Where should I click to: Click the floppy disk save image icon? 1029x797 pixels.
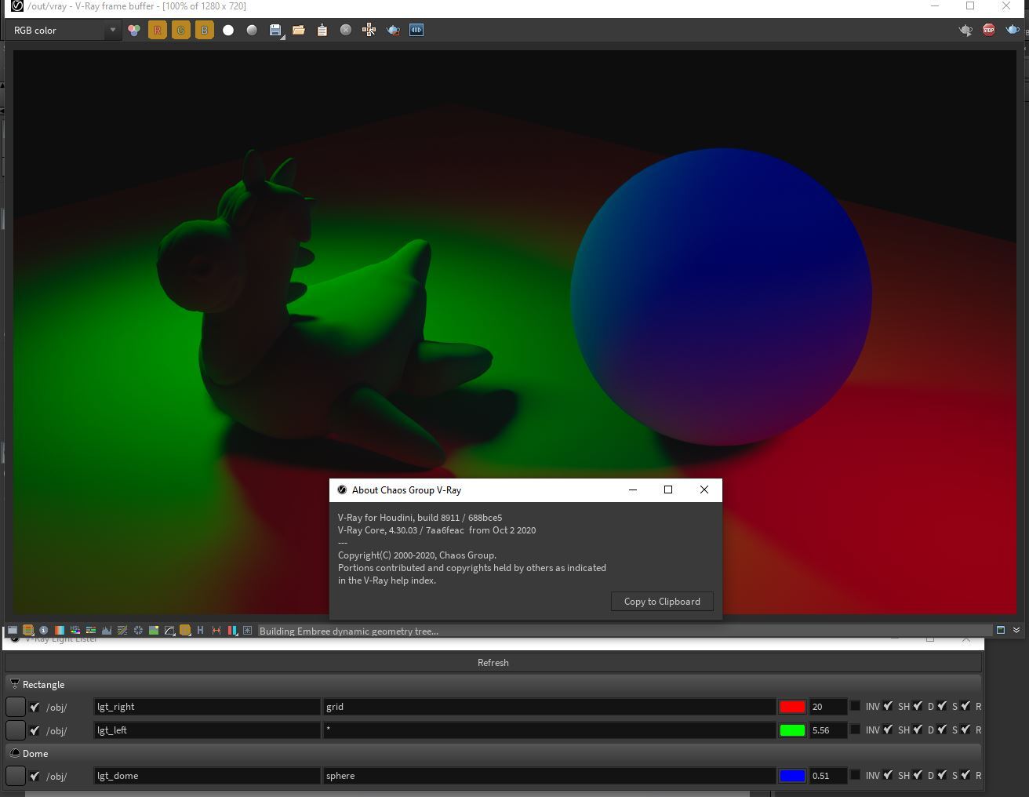click(275, 30)
